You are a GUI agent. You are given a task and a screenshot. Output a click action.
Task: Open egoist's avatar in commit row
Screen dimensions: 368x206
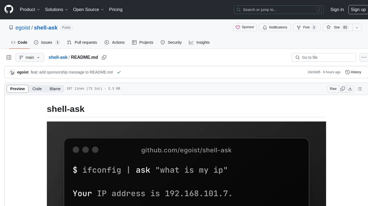pos(12,72)
